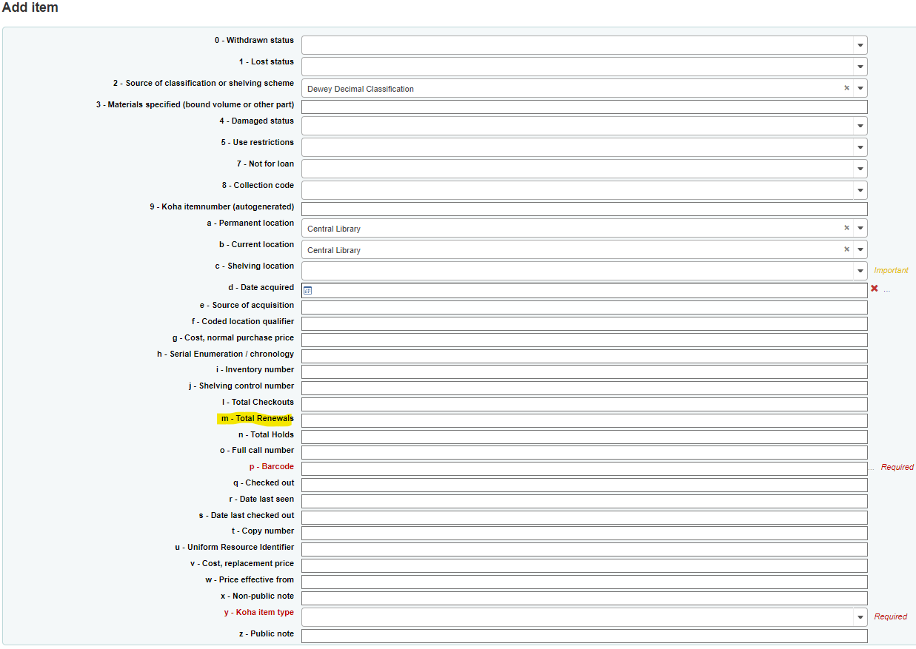This screenshot has width=916, height=649.
Task: Click '0 - Withdrawn status' label
Action: click(x=255, y=41)
